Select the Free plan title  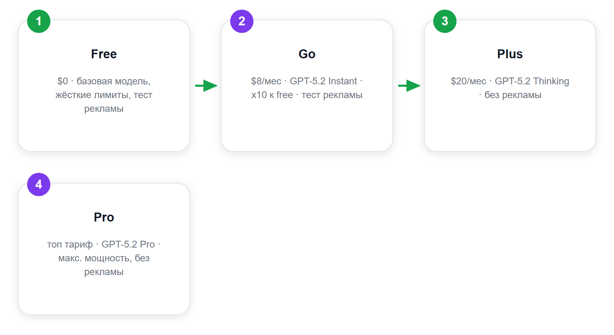click(x=104, y=54)
